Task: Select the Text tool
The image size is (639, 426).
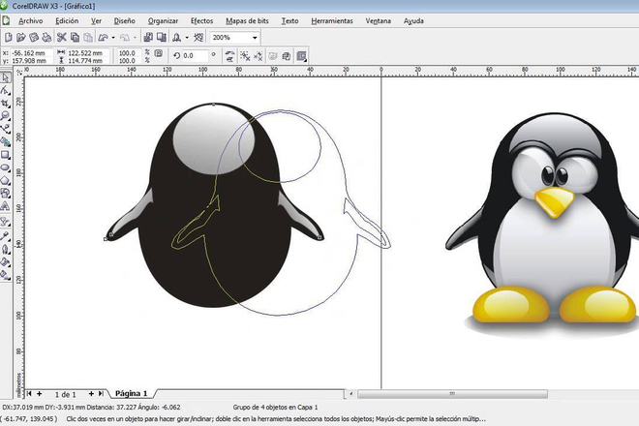Action: pyautogui.click(x=5, y=206)
